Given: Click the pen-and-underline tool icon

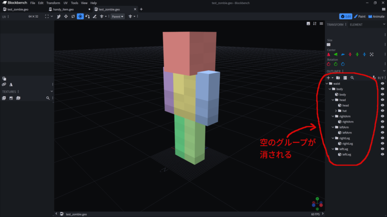Looking at the screenshot, I should pos(95,17).
